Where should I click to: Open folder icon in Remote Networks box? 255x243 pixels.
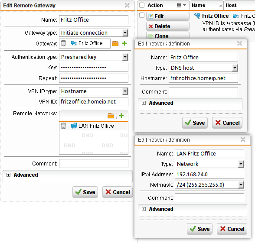[x=111, y=116]
